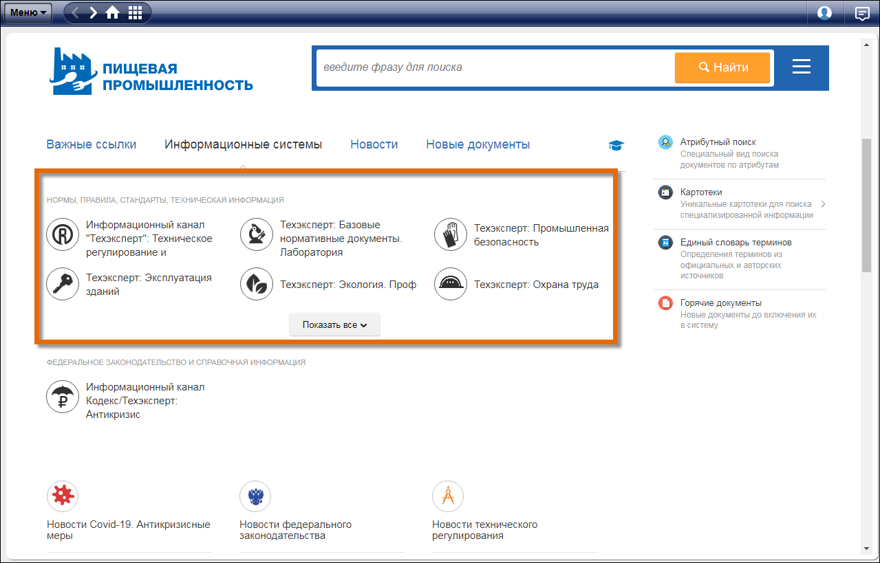Viewport: 880px width, 563px height.
Task: Click the orange Найти button
Action: 722,67
